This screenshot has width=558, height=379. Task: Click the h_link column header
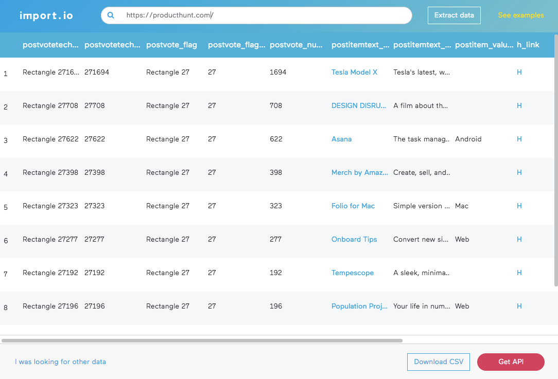tap(528, 45)
